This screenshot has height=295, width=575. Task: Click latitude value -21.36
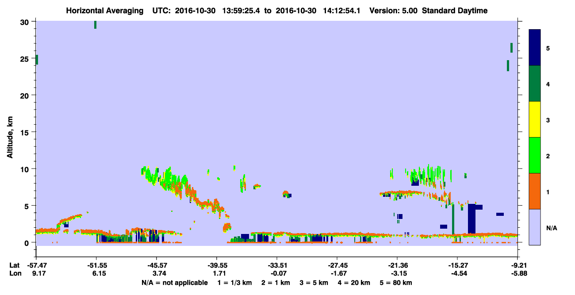point(397,265)
